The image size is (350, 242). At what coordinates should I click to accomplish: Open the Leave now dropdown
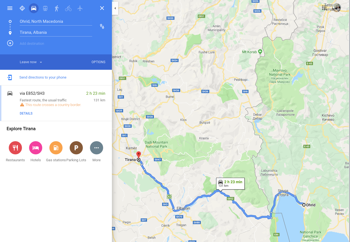(x=31, y=62)
